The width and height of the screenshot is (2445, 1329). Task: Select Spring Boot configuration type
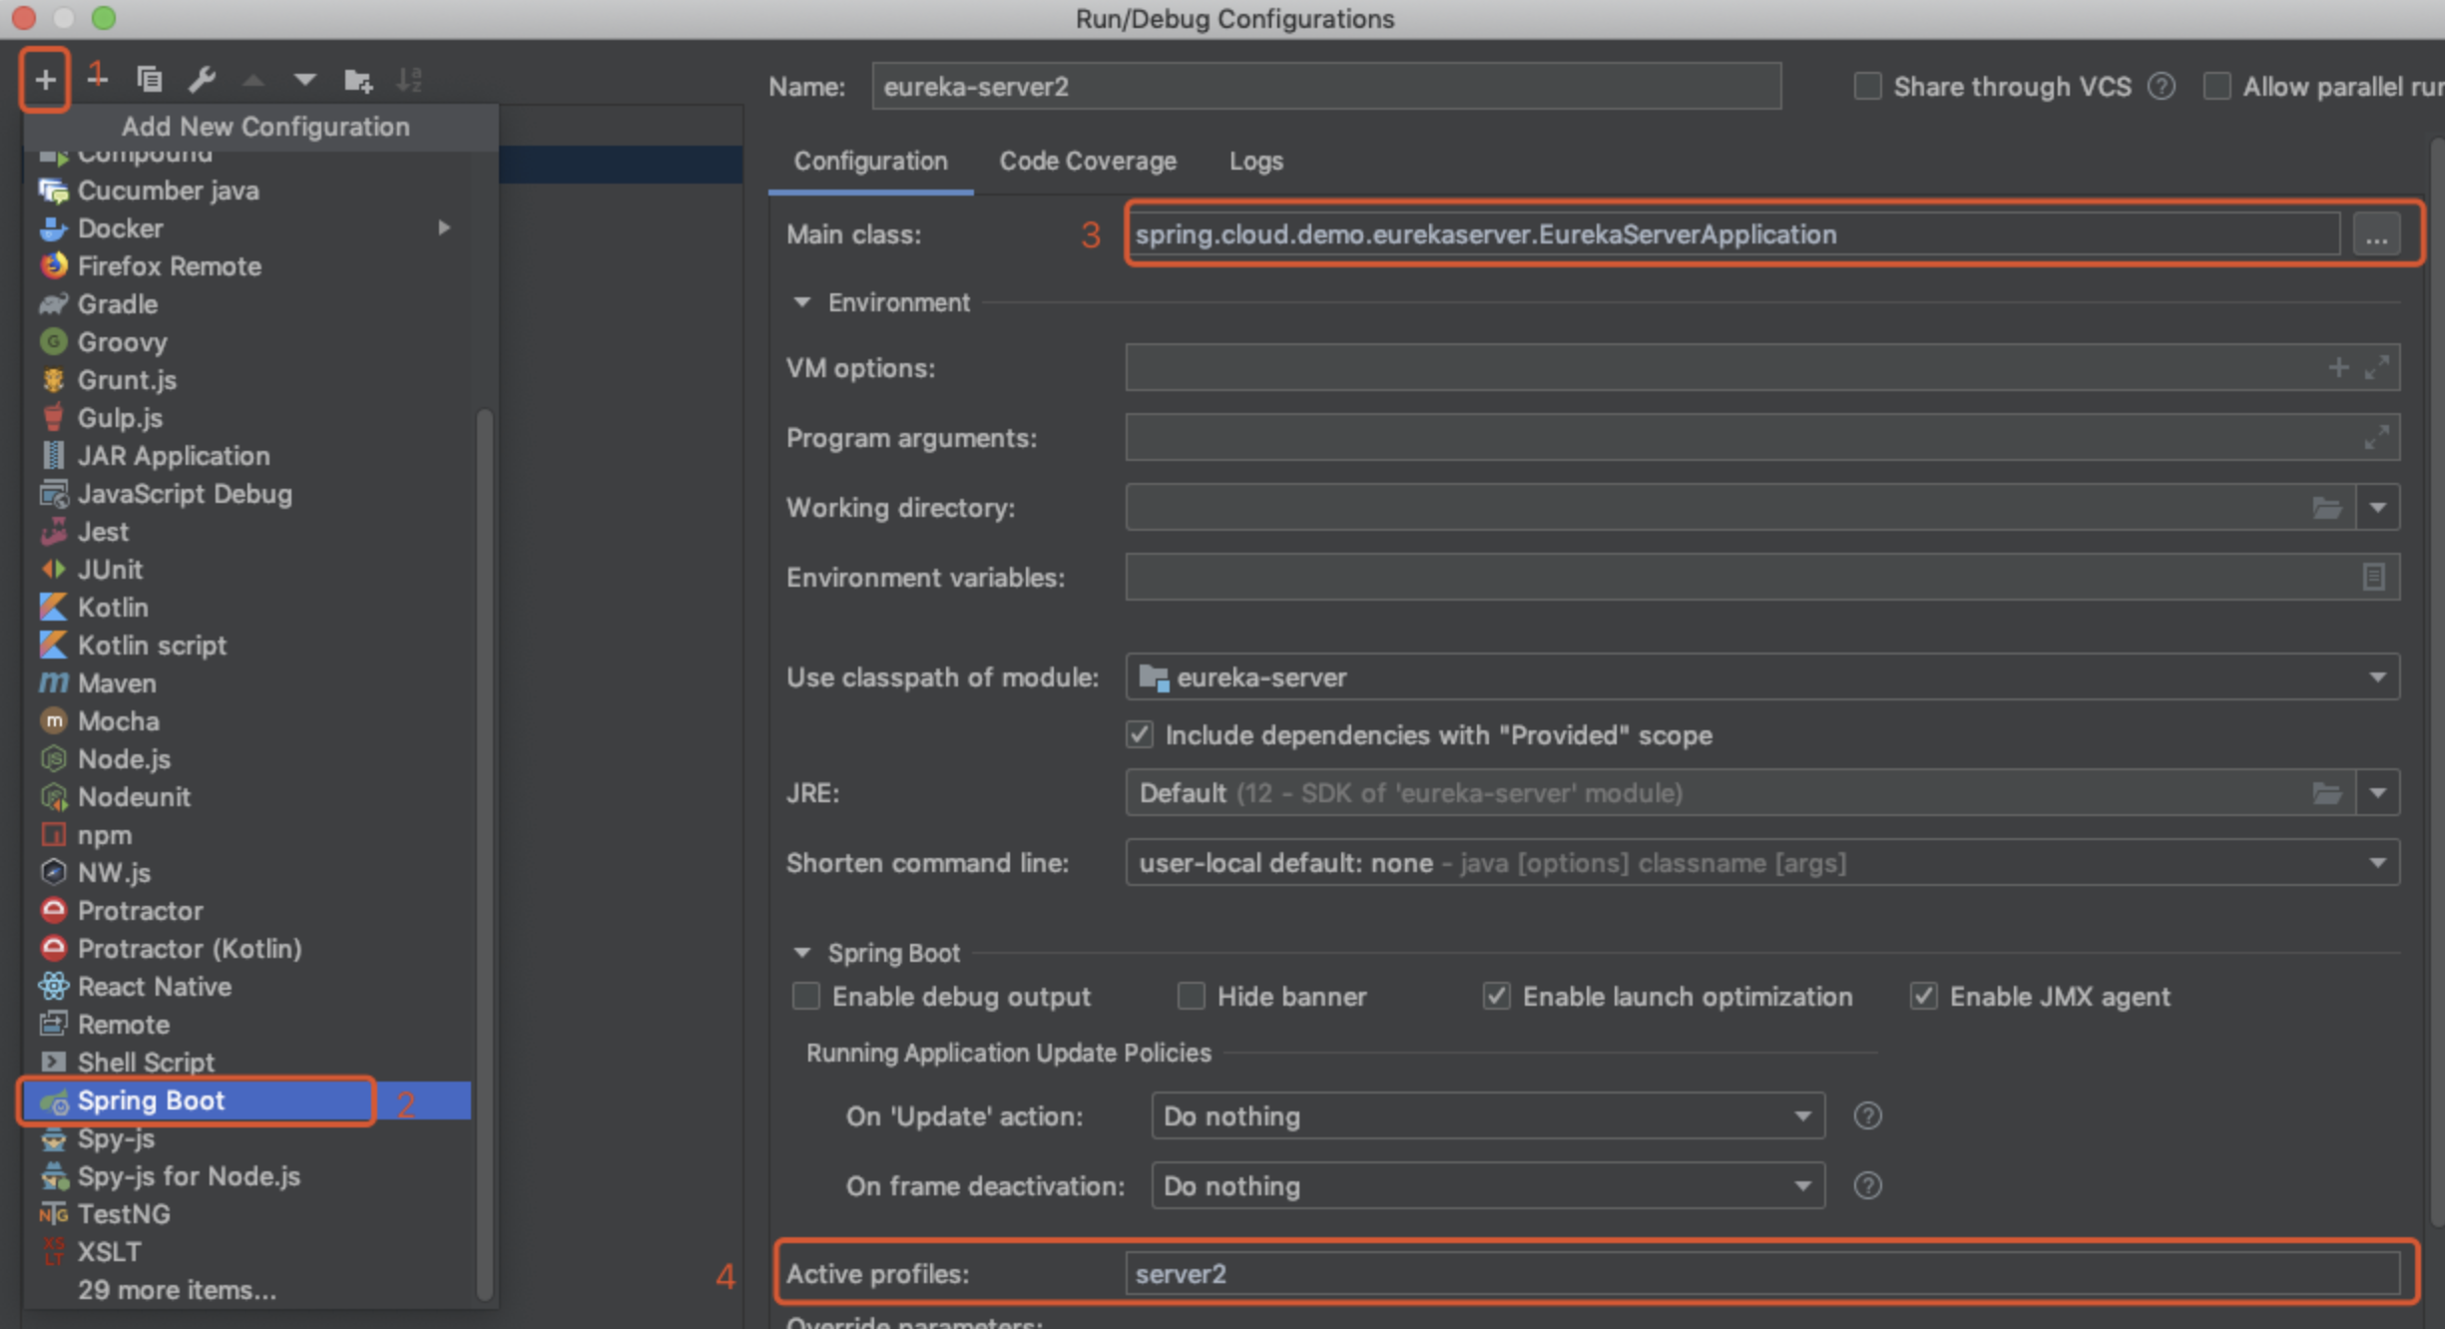246,1101
